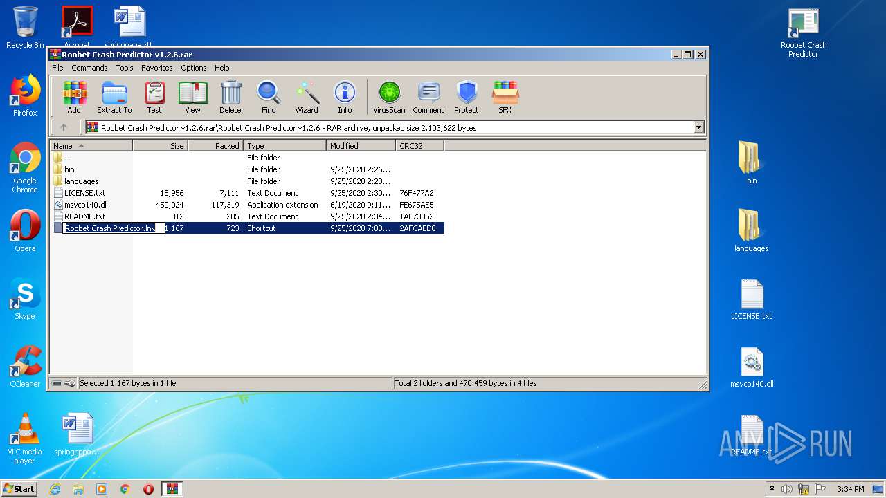Click the Extract To toolbar icon

point(114,98)
